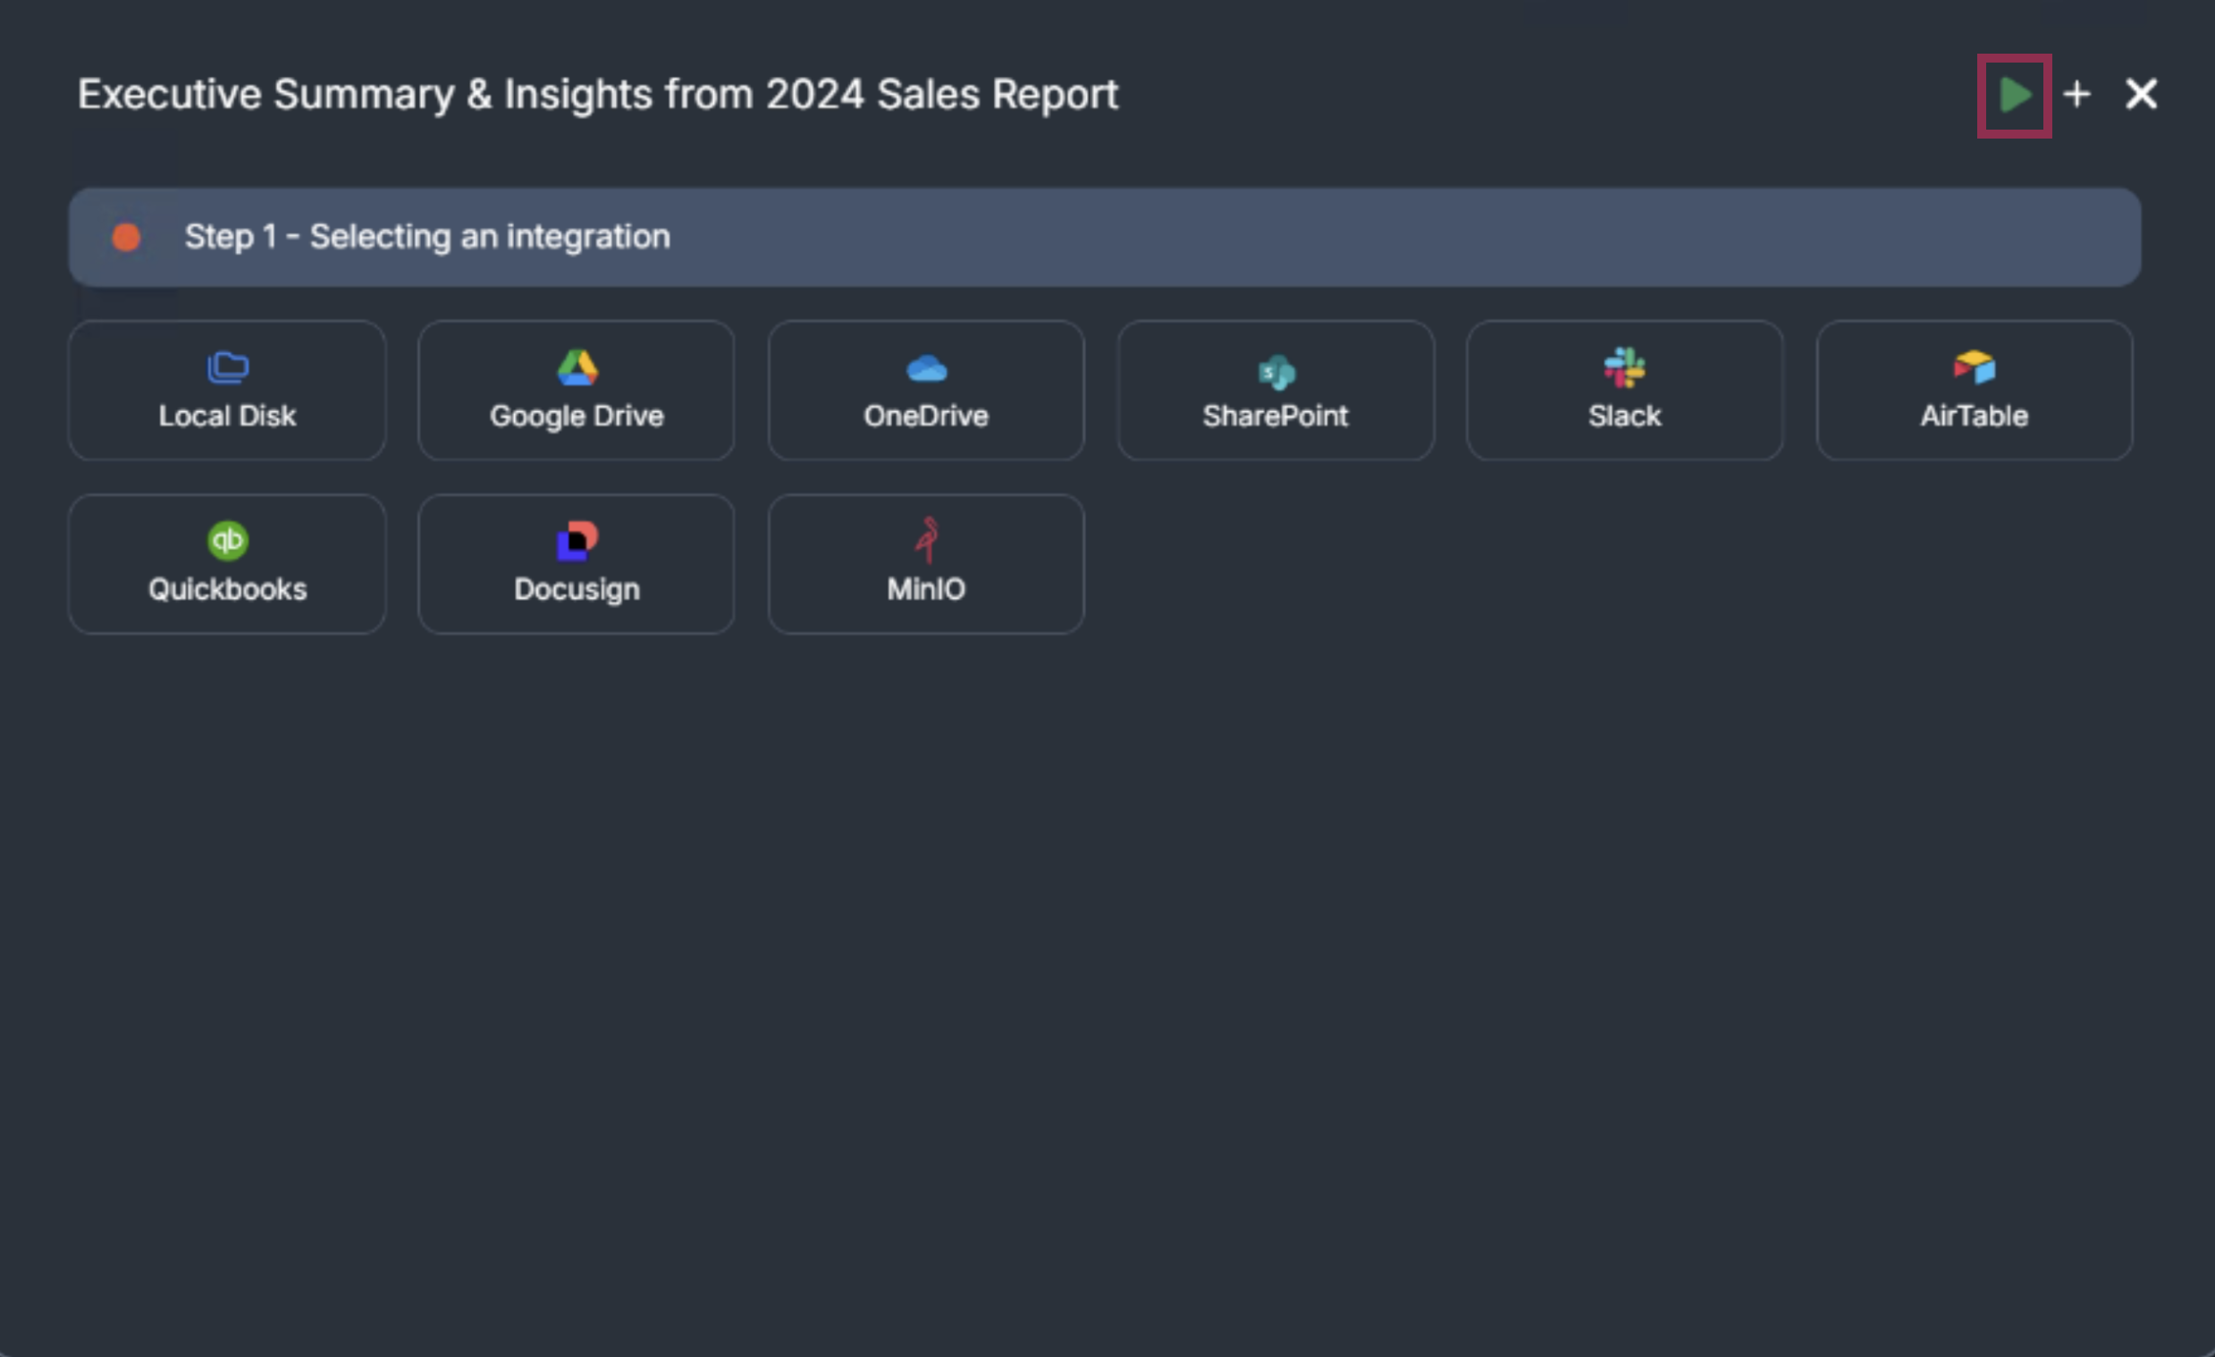Pick the Quickbooks integration

point(227,564)
